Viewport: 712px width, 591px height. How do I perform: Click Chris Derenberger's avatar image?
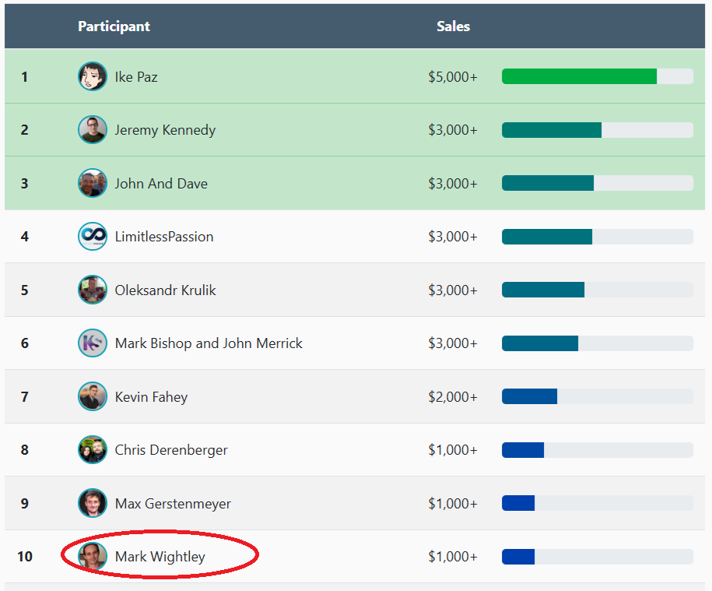pyautogui.click(x=93, y=449)
